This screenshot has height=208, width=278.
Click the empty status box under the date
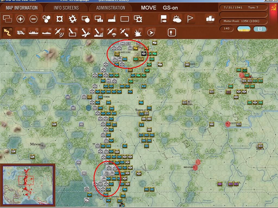coord(243,14)
